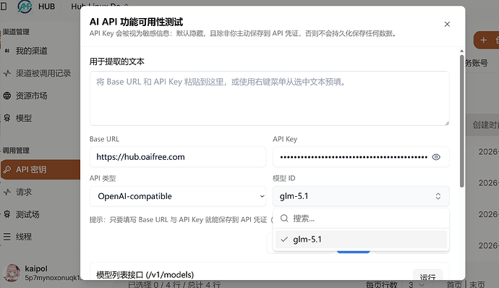
Task: Click the 调用管理 section heading
Action: tap(16, 151)
